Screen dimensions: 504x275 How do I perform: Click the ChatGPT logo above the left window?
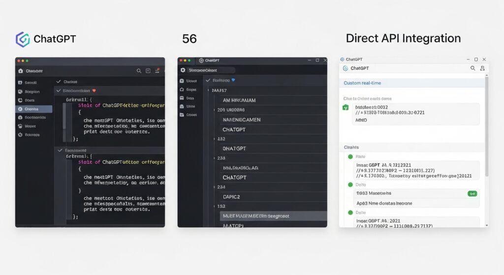pyautogui.click(x=23, y=39)
